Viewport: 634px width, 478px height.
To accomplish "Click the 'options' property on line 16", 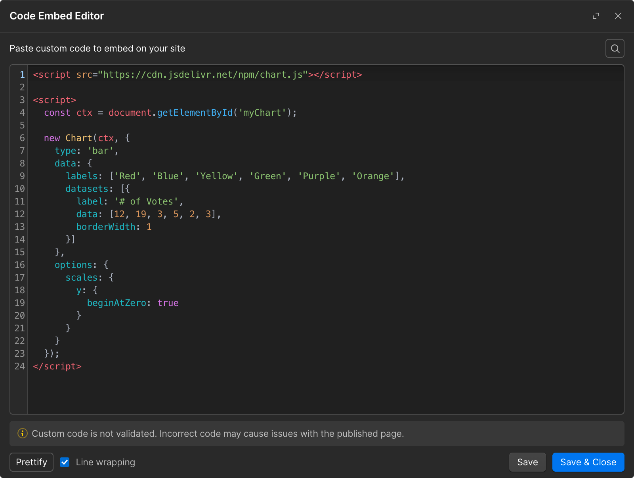I will click(73, 265).
